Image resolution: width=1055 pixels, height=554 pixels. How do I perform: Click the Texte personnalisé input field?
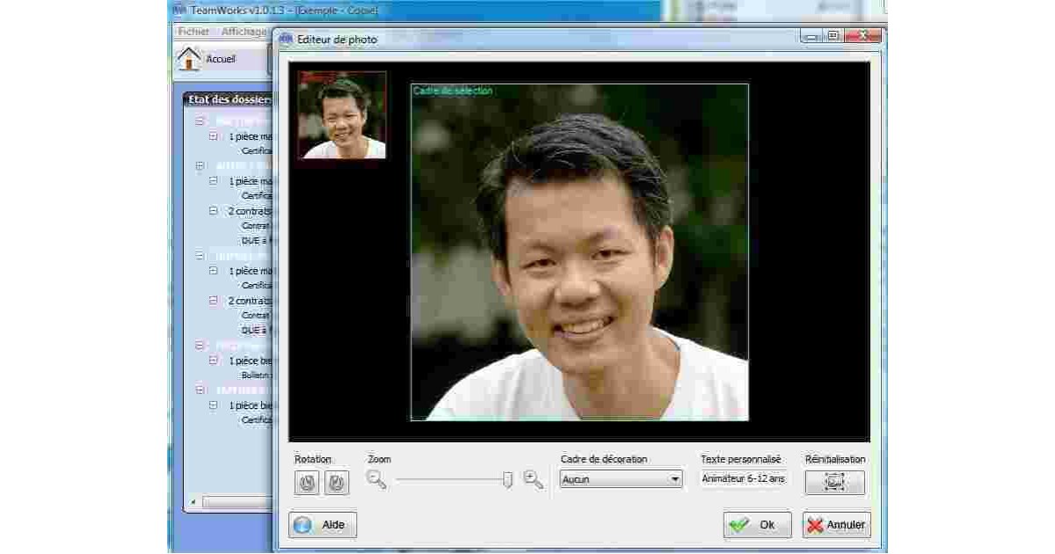click(745, 479)
